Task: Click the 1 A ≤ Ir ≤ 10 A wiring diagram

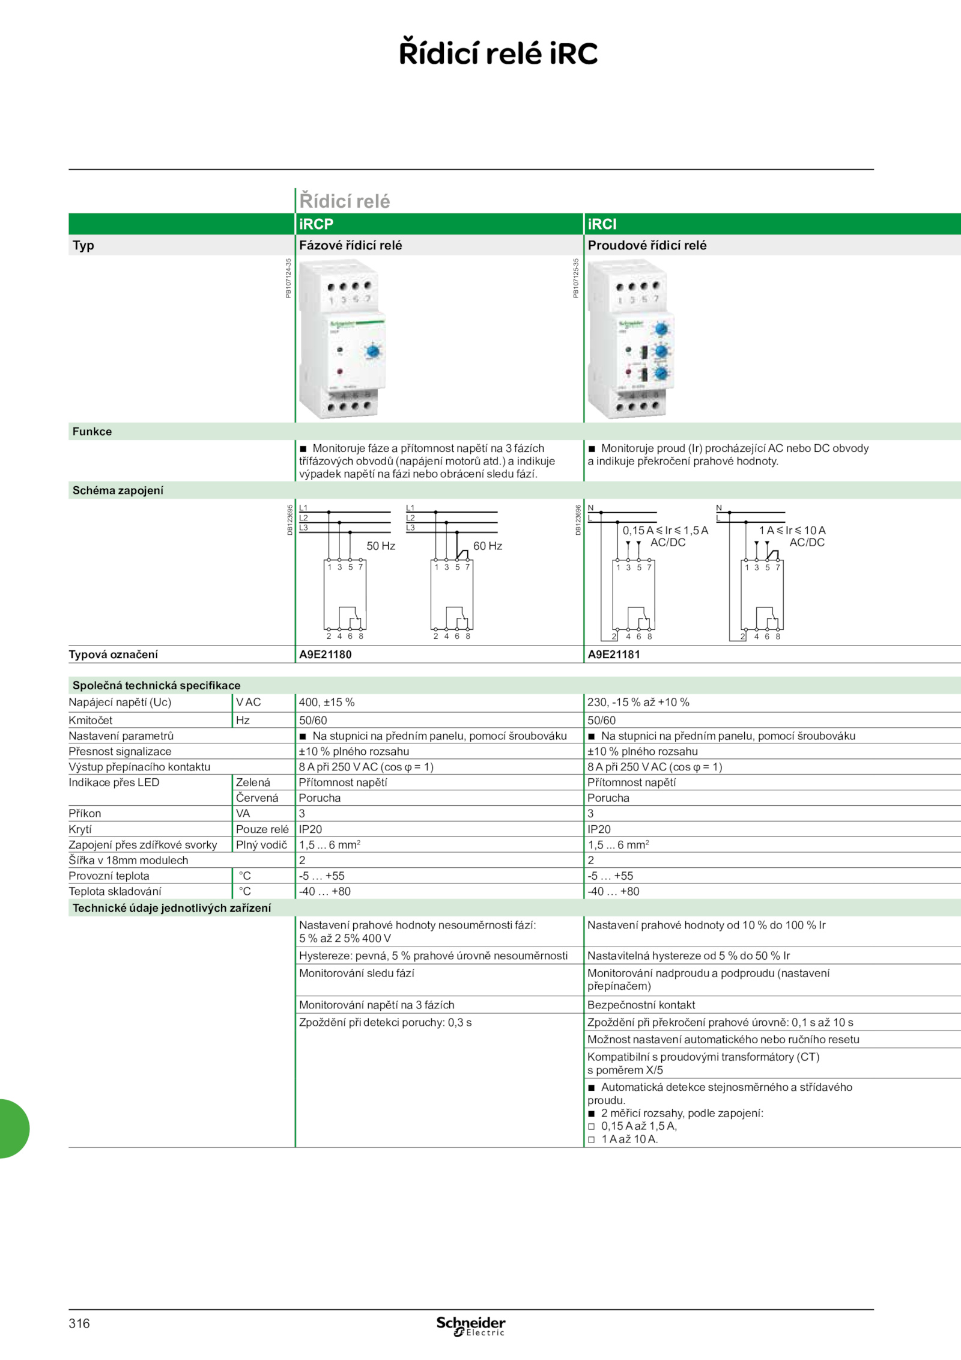Action: point(772,573)
